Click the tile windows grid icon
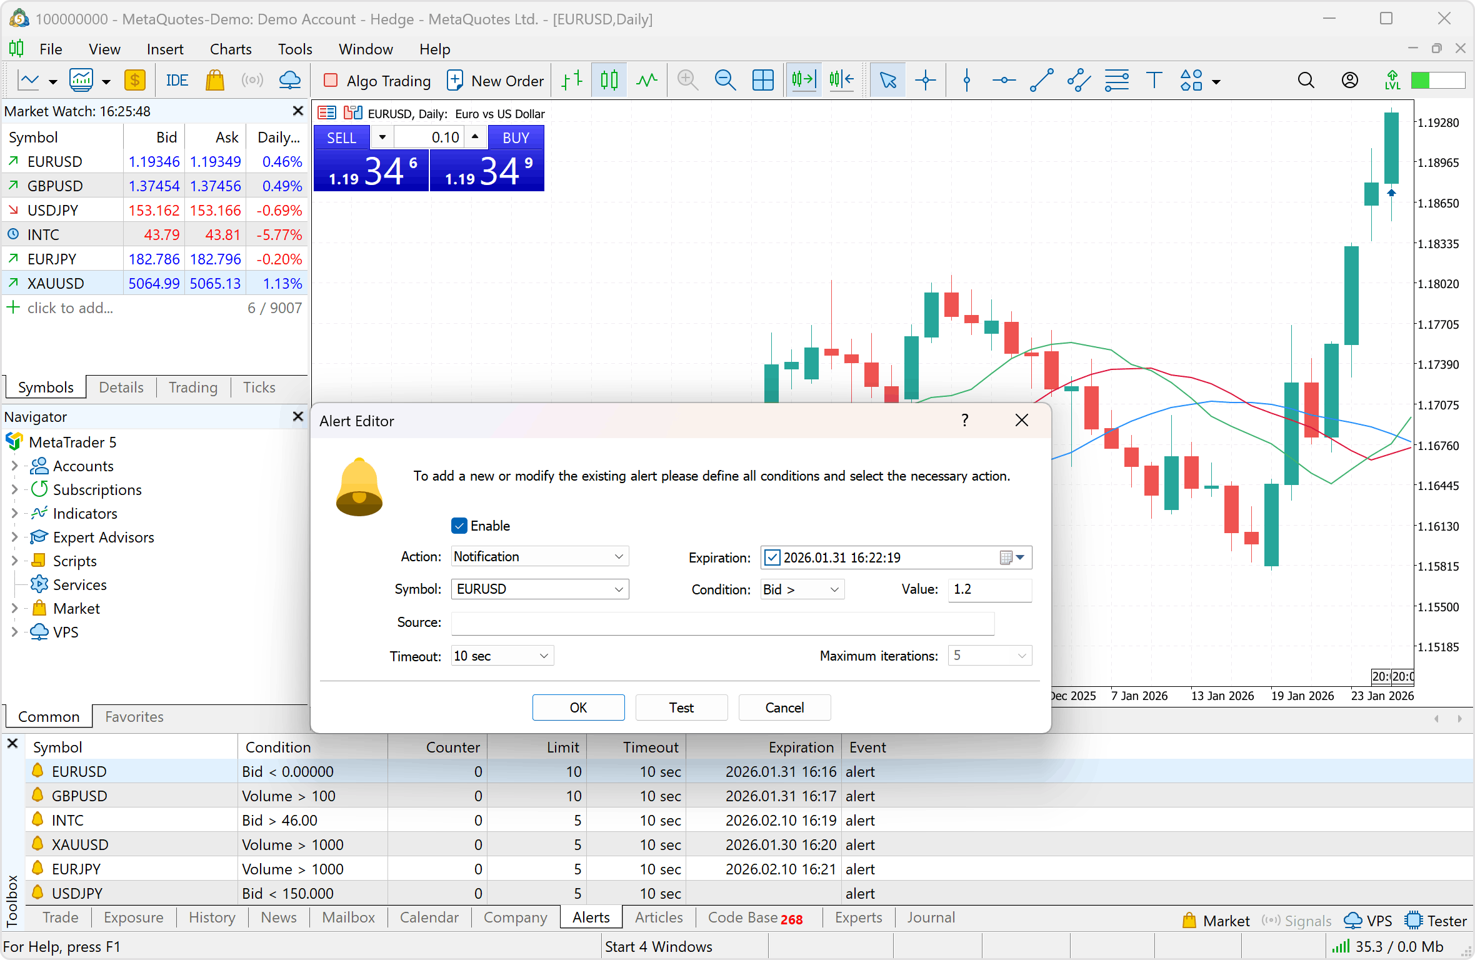 tap(762, 81)
